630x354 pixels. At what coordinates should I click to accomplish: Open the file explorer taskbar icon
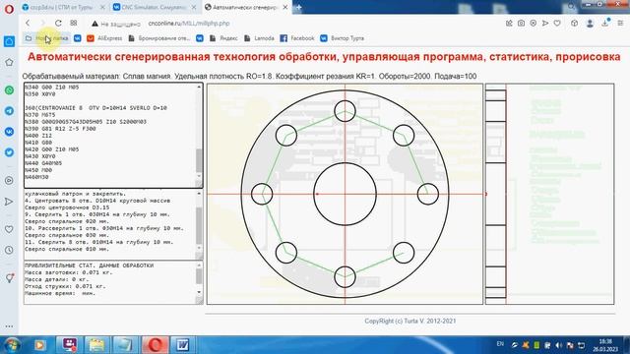click(96, 345)
